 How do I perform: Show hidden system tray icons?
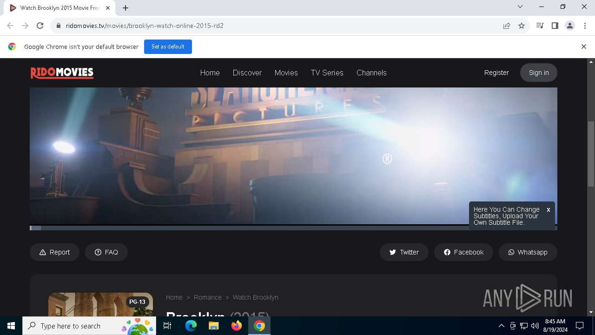pos(501,326)
